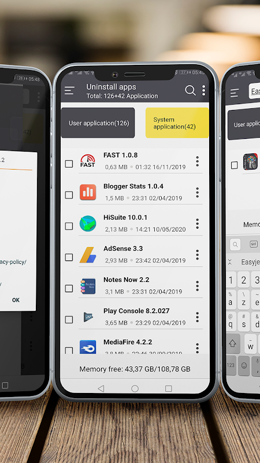Click the Notes Now 2.2 name
This screenshot has height=463, width=260.
[x=126, y=280]
